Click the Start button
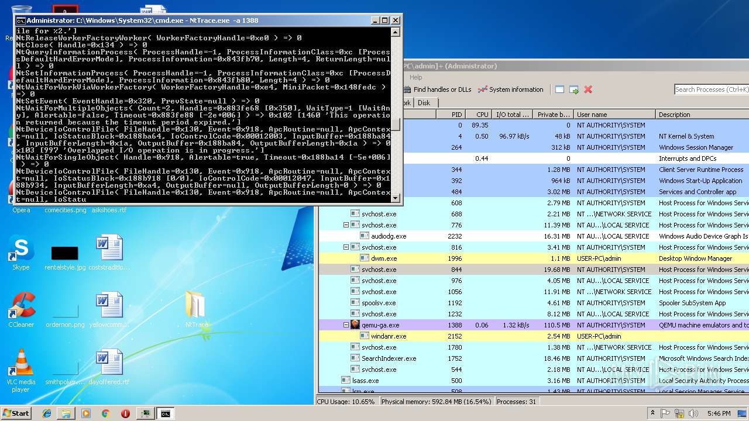Viewport: 749px width, 421px height. coord(16,413)
